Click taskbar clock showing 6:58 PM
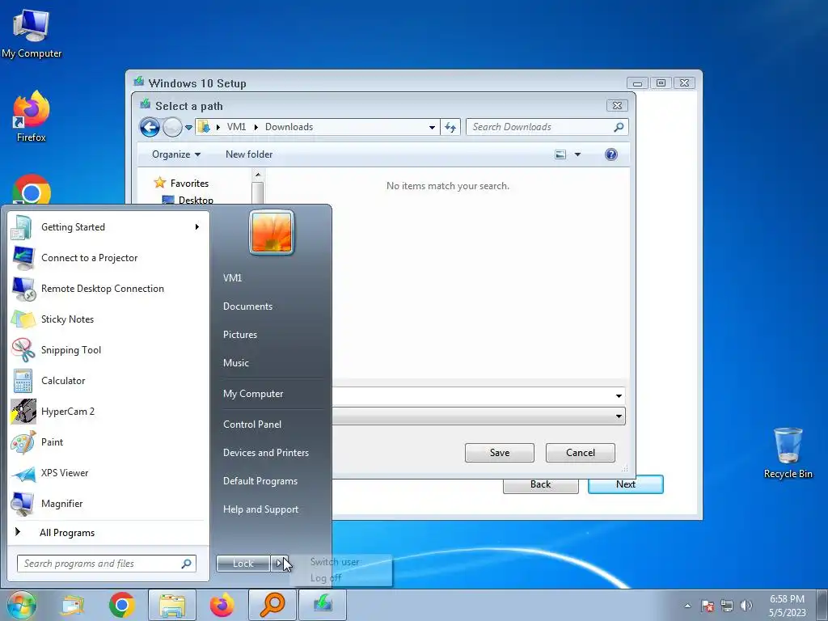This screenshot has width=828, height=621. click(787, 606)
